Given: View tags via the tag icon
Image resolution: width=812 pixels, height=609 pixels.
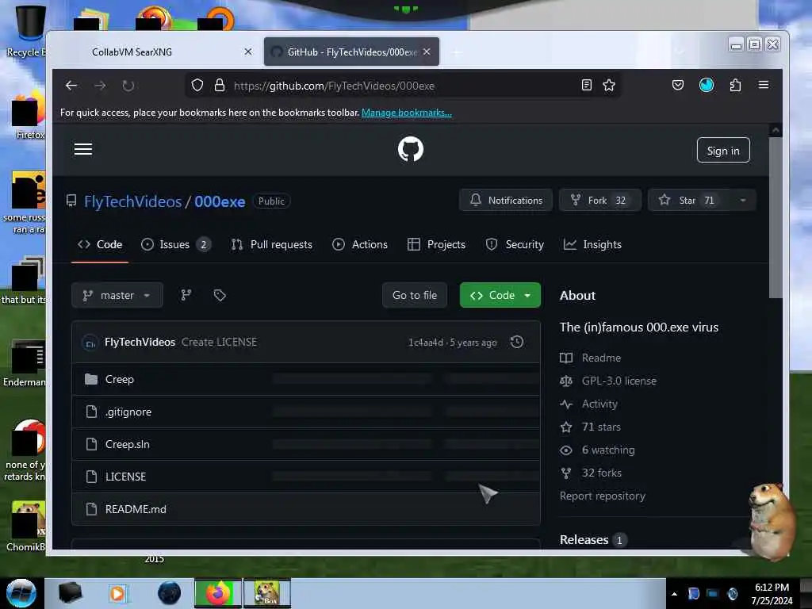Looking at the screenshot, I should (x=220, y=295).
